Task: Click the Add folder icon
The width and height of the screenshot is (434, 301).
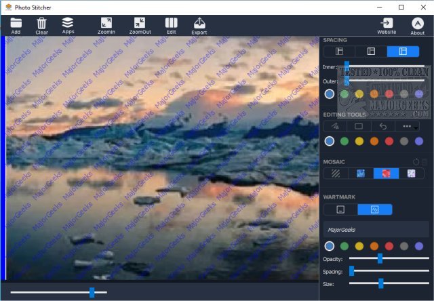Action: point(16,23)
